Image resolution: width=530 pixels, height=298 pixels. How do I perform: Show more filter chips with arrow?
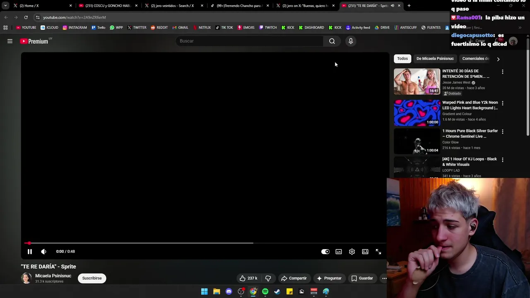click(498, 59)
